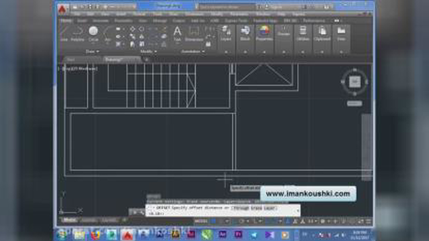
Task: Open the Dimension menu in menu bar
Action: point(194,14)
